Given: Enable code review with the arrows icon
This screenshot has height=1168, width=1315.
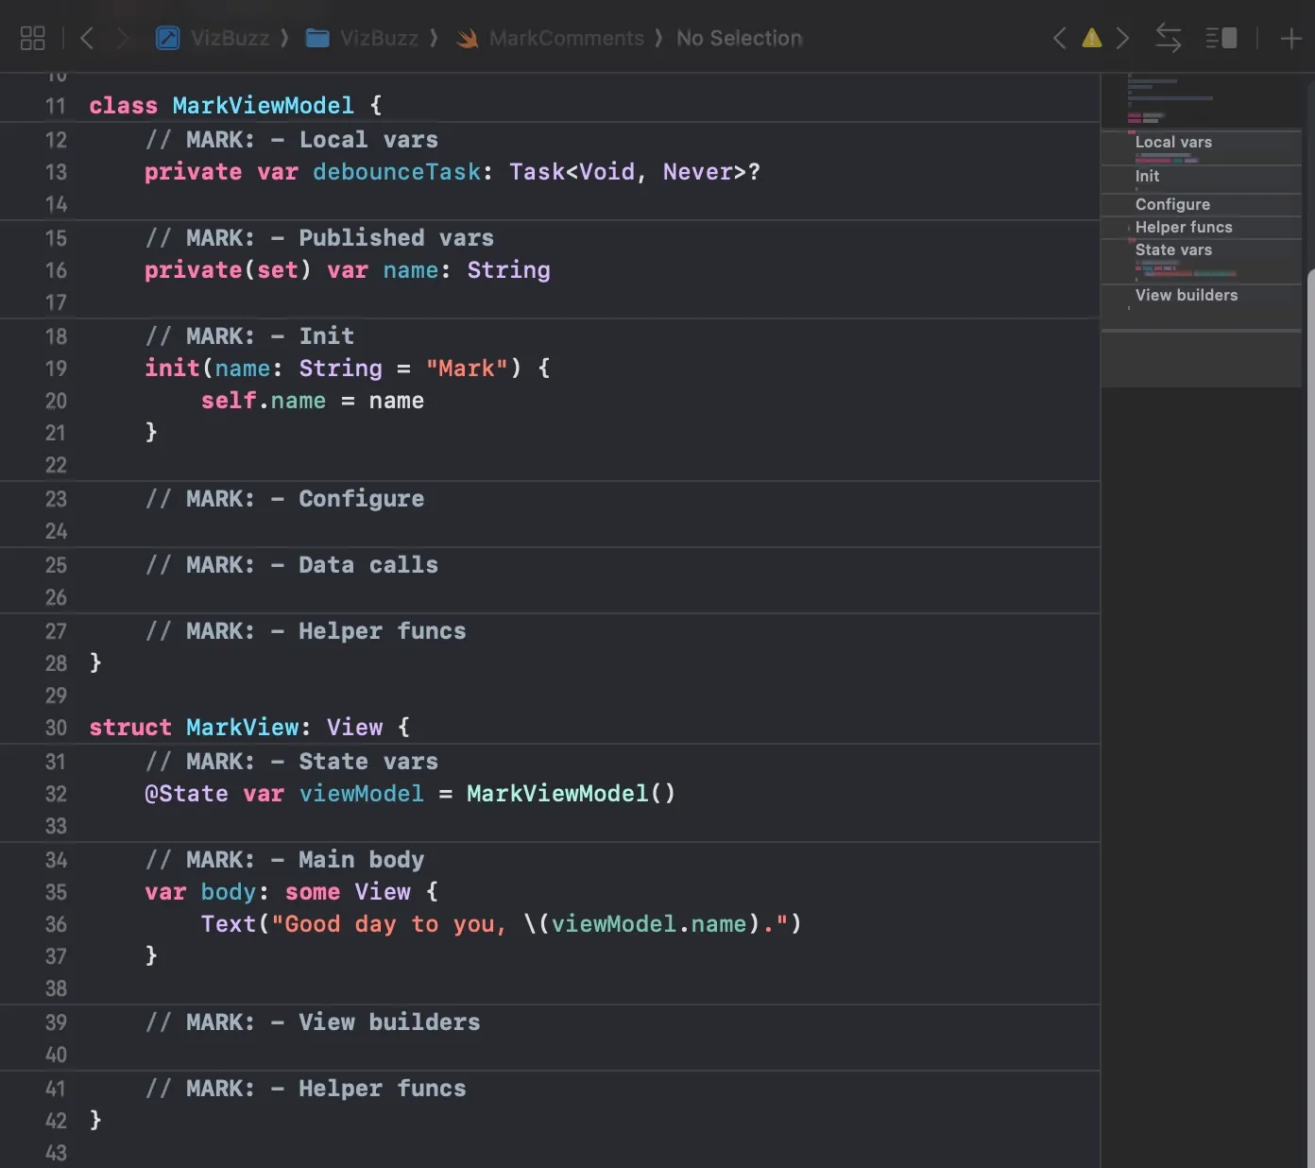Looking at the screenshot, I should coord(1168,38).
